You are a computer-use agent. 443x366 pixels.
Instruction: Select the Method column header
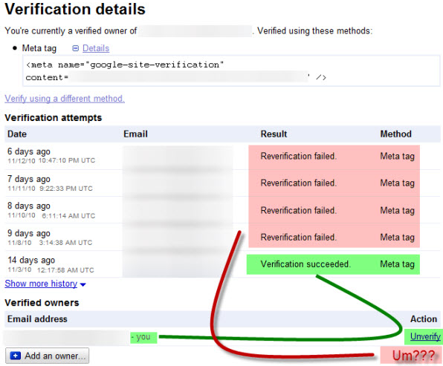(x=395, y=134)
